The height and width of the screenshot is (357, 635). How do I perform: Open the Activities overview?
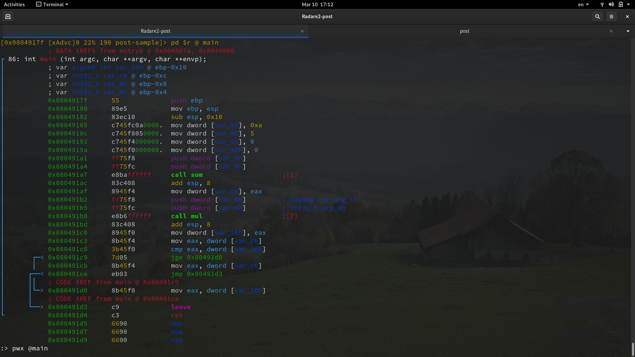(14, 4)
